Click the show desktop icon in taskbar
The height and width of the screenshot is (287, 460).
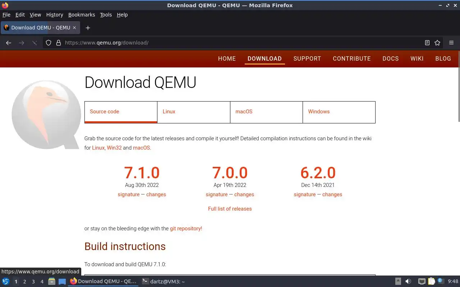[x=62, y=282]
